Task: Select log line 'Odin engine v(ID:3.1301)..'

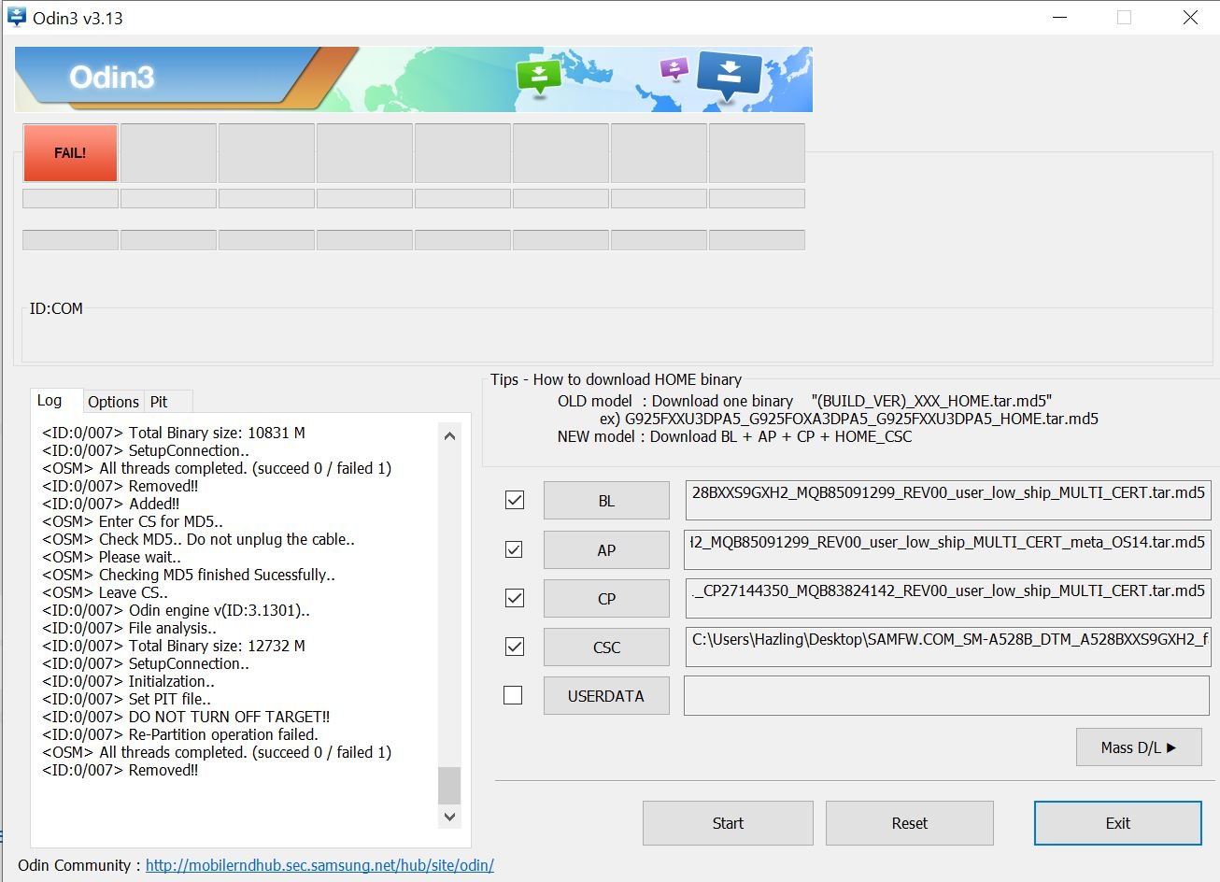Action: (x=176, y=610)
